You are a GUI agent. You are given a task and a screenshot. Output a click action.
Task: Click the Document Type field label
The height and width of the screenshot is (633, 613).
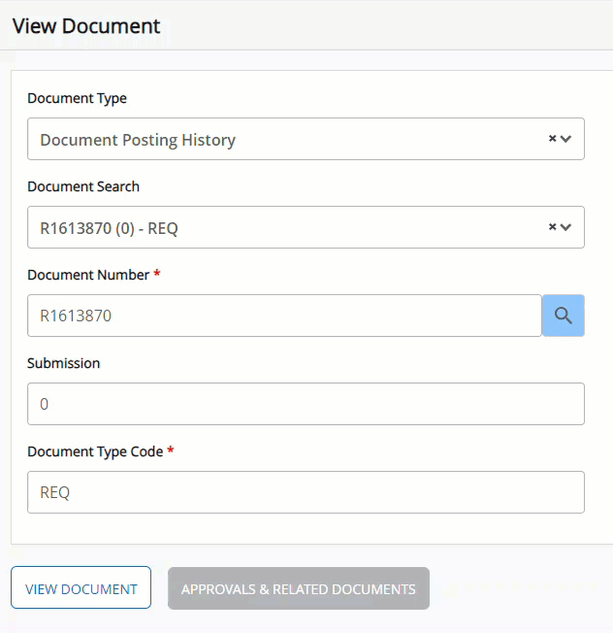click(77, 98)
